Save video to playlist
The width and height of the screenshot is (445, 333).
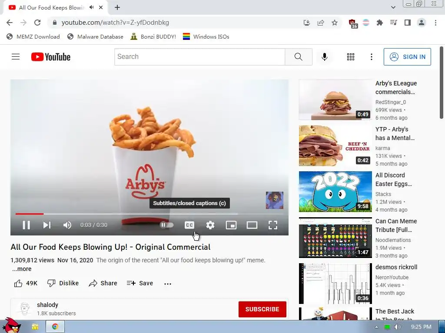pyautogui.click(x=140, y=283)
